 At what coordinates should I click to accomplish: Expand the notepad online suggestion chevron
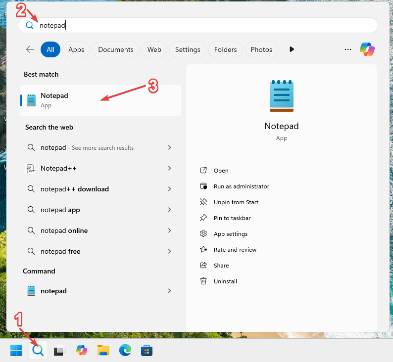[169, 230]
